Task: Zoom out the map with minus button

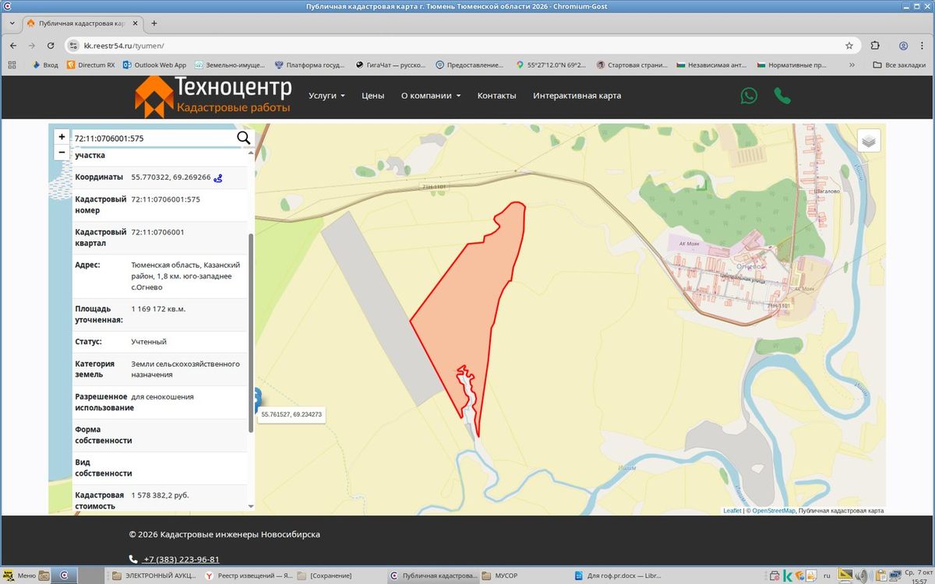Action: pos(62,152)
